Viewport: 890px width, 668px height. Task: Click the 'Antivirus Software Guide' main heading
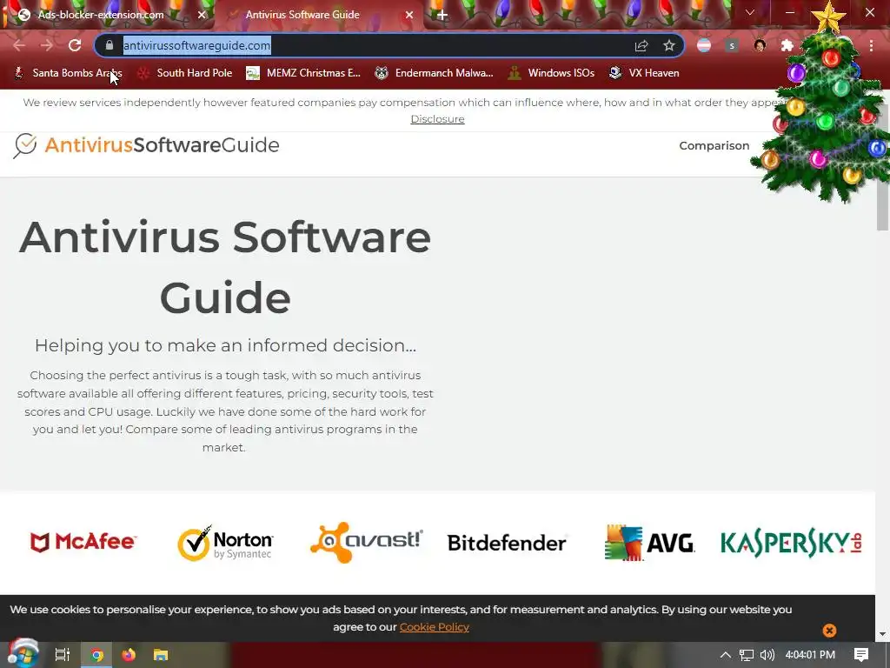click(225, 267)
